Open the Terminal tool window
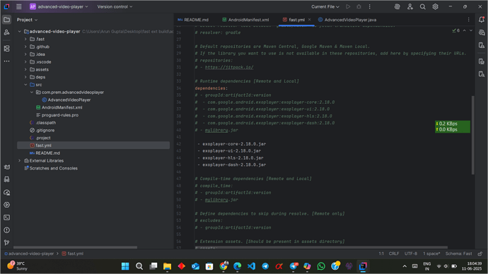 (x=6, y=218)
